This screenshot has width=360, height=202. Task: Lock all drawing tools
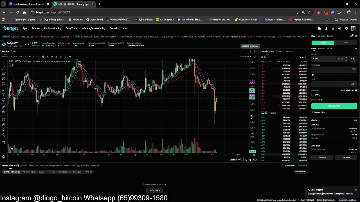coord(4,130)
